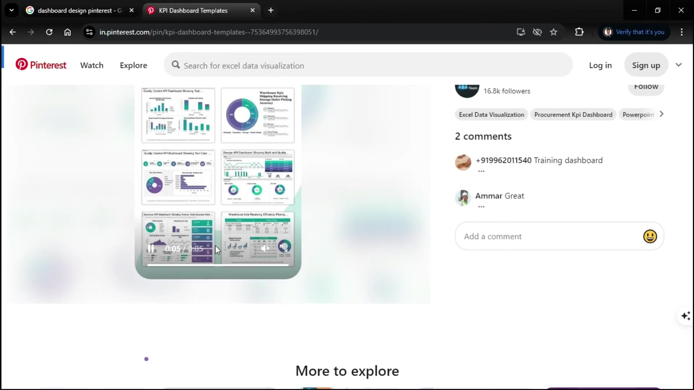The height and width of the screenshot is (390, 694).
Task: Expand header chevron next to Sign up
Action: (x=678, y=65)
